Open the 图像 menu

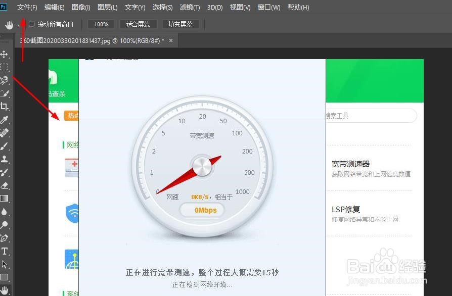(81, 7)
